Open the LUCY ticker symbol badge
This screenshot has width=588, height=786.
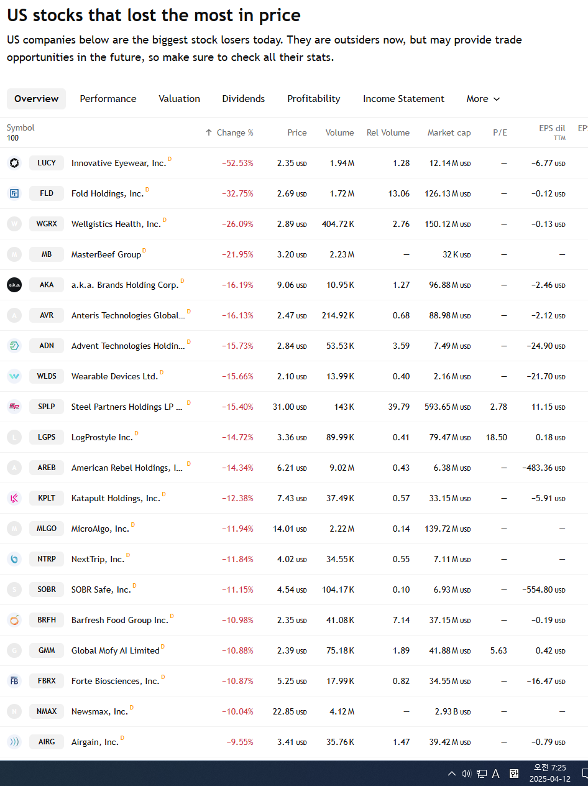pos(47,163)
